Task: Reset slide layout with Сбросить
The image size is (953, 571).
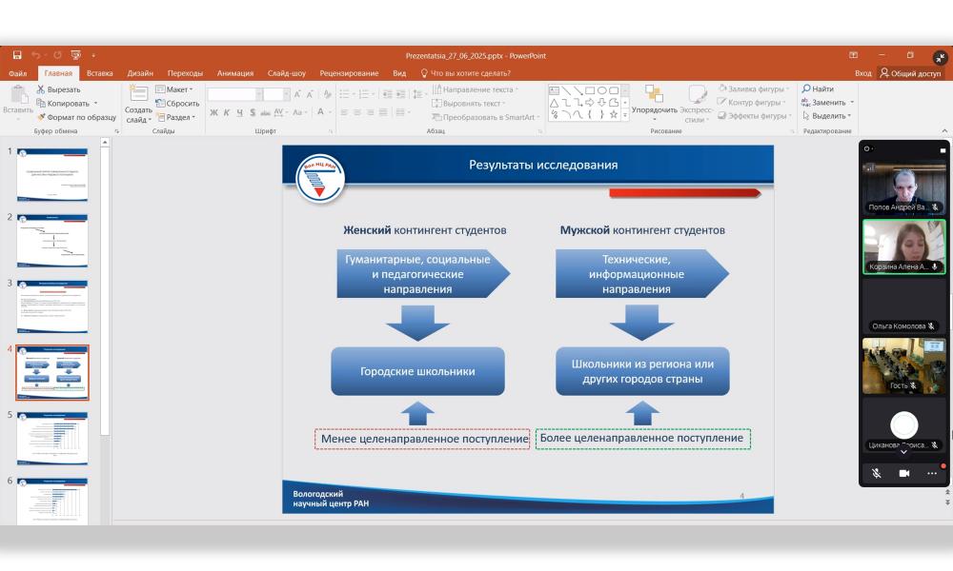Action: [177, 103]
